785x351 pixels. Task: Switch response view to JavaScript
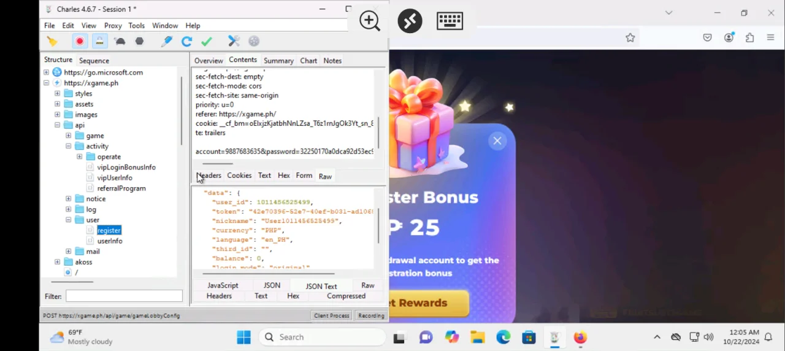[x=223, y=285]
